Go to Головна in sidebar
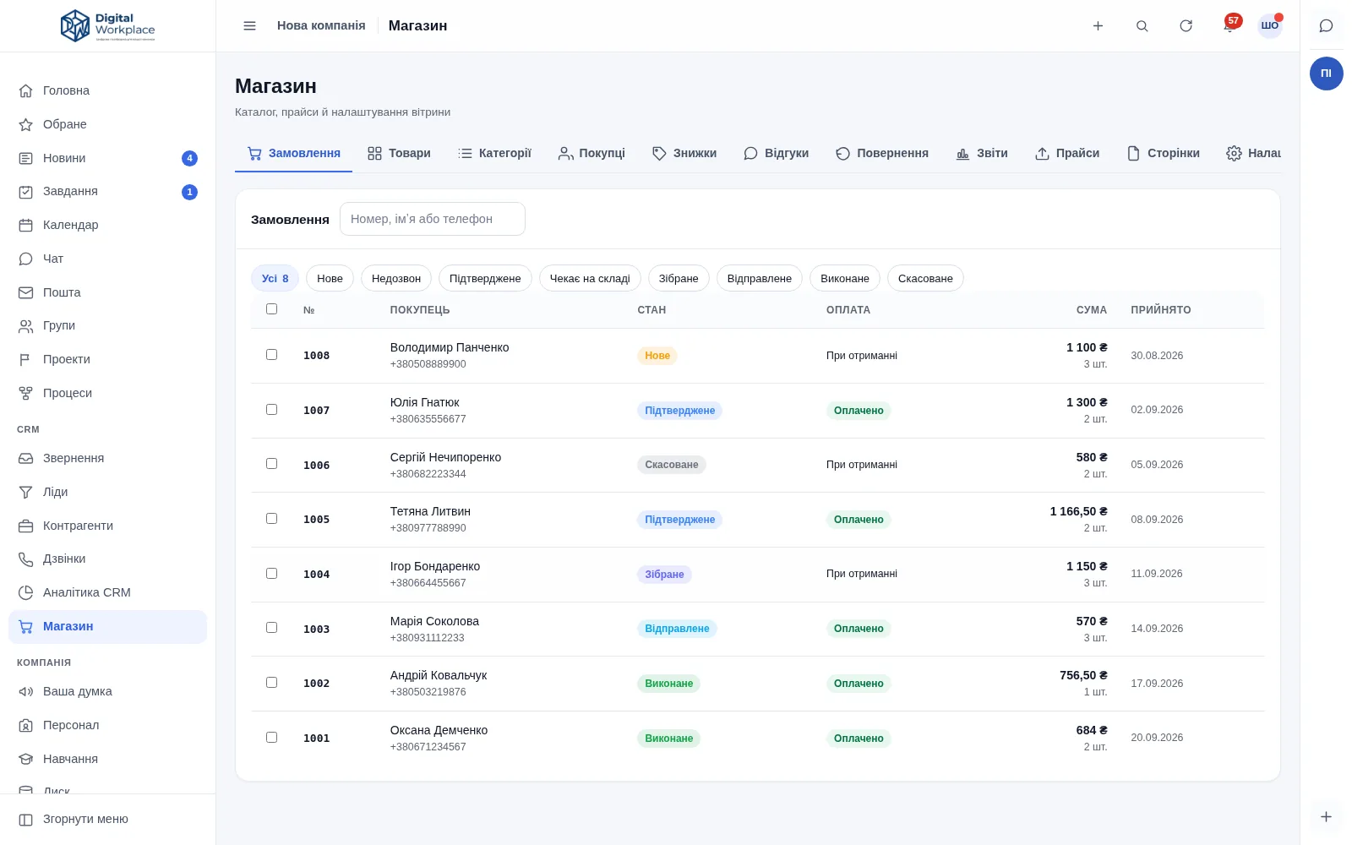 (x=107, y=90)
